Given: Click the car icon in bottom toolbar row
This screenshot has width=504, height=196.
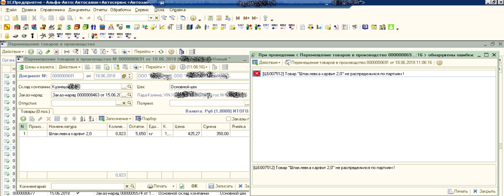Looking at the screenshot, I should (16, 36).
